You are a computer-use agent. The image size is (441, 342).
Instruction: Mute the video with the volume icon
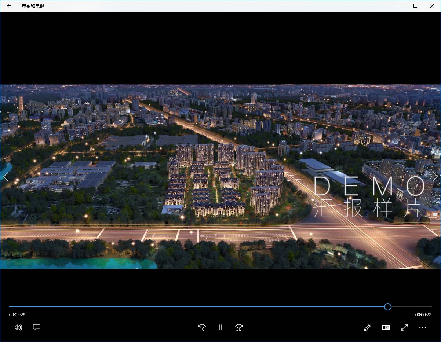pyautogui.click(x=18, y=327)
